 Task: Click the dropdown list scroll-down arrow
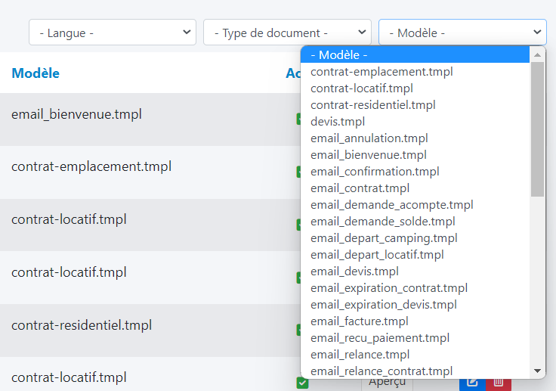pos(538,371)
